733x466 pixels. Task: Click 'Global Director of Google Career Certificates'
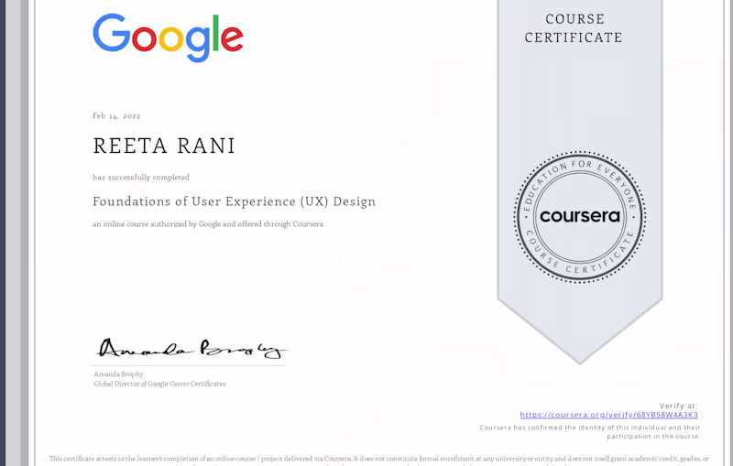point(159,384)
